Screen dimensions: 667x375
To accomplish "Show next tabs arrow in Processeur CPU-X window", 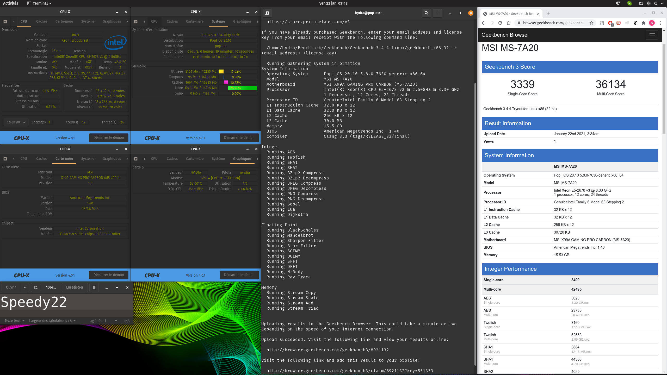I will pyautogui.click(x=127, y=21).
